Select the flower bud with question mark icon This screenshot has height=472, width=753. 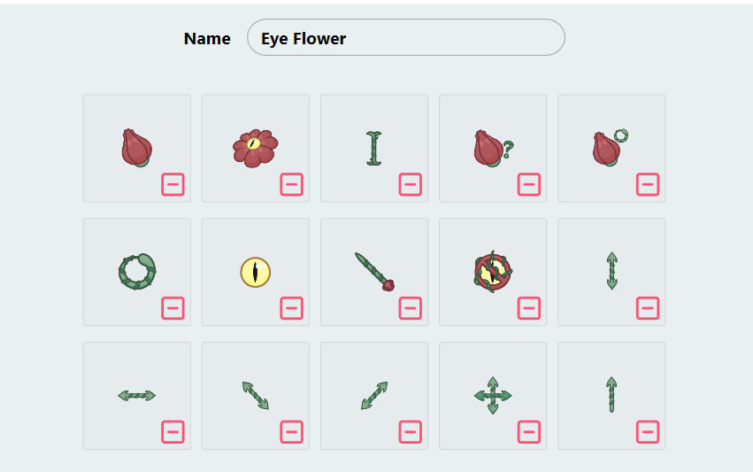[492, 148]
